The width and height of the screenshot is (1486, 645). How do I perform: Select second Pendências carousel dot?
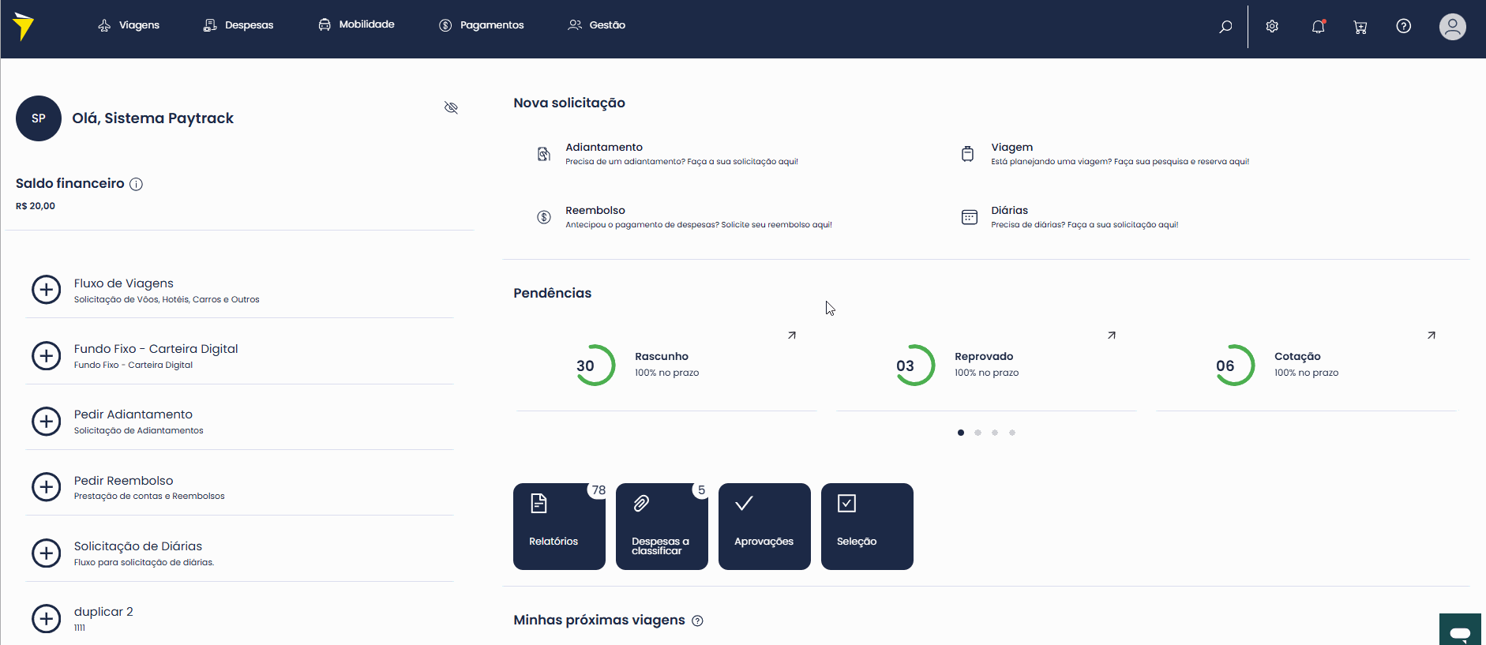pyautogui.click(x=978, y=433)
